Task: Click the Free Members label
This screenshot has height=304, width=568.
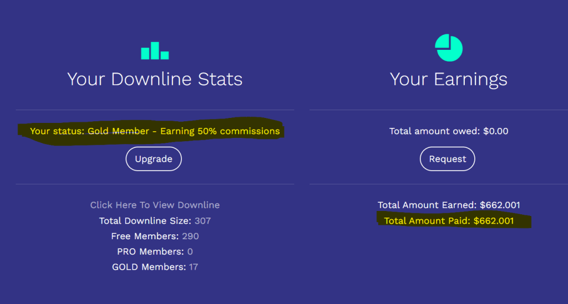Action: click(143, 236)
